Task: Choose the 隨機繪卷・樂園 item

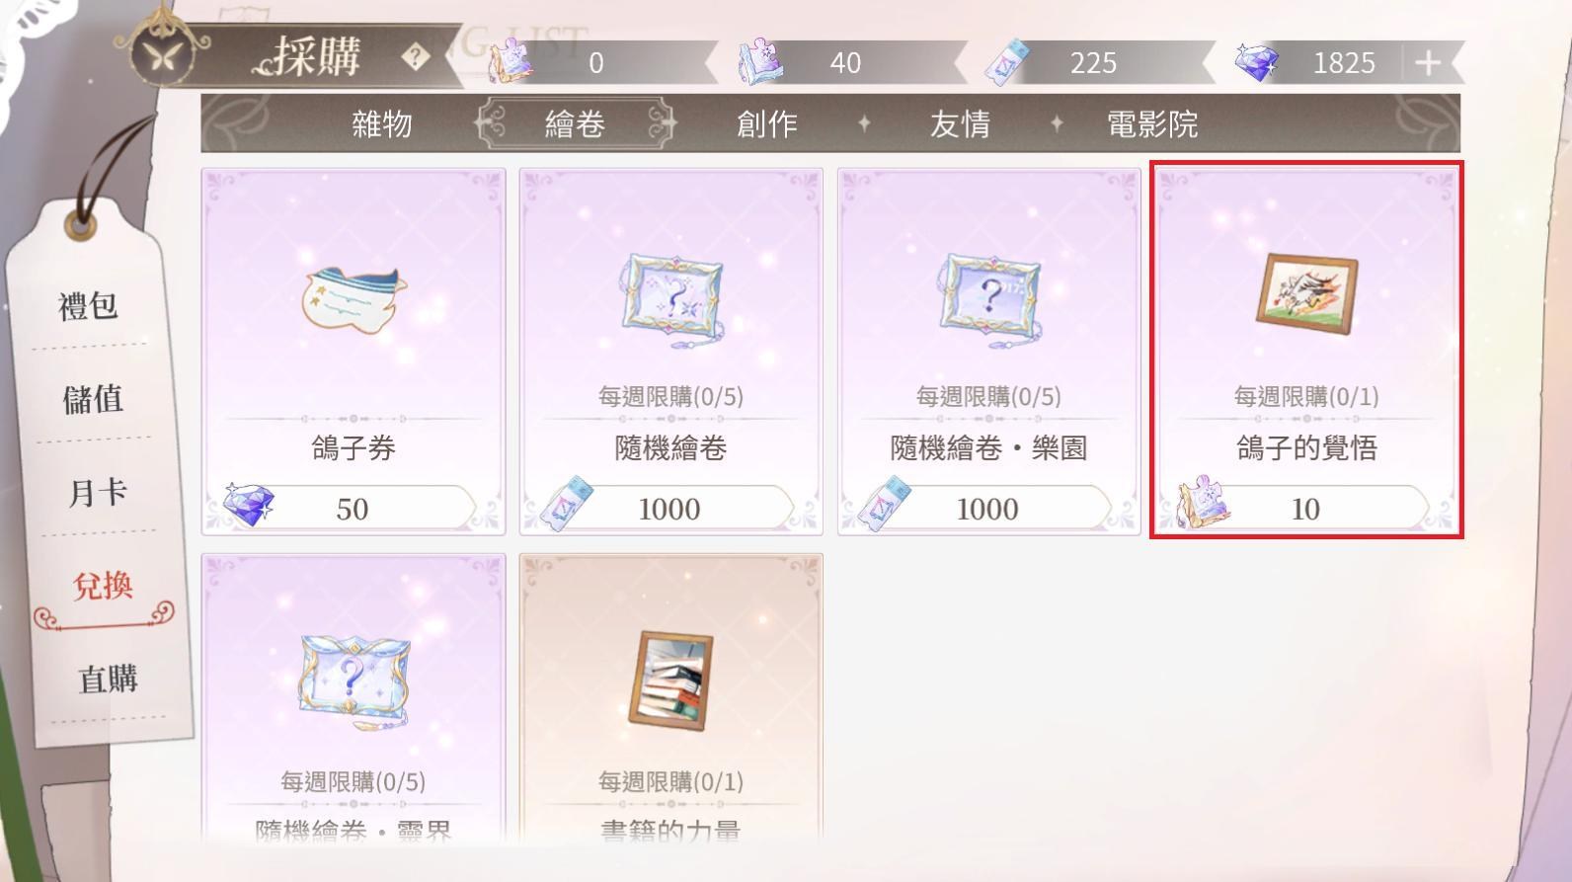Action: [x=989, y=352]
